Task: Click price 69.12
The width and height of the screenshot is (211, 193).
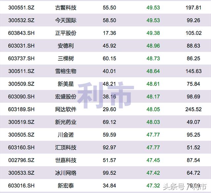Action: coord(109,122)
